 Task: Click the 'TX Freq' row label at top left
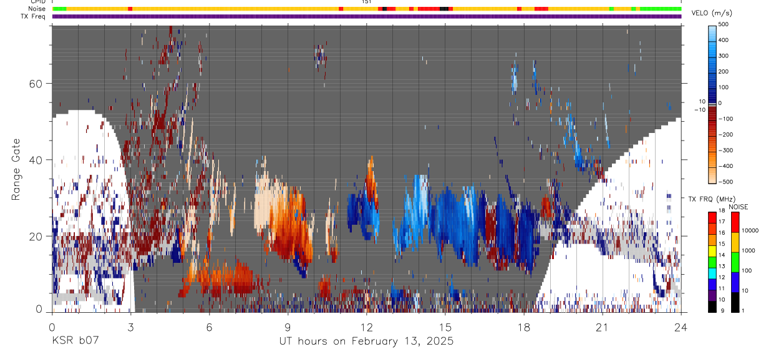[34, 16]
